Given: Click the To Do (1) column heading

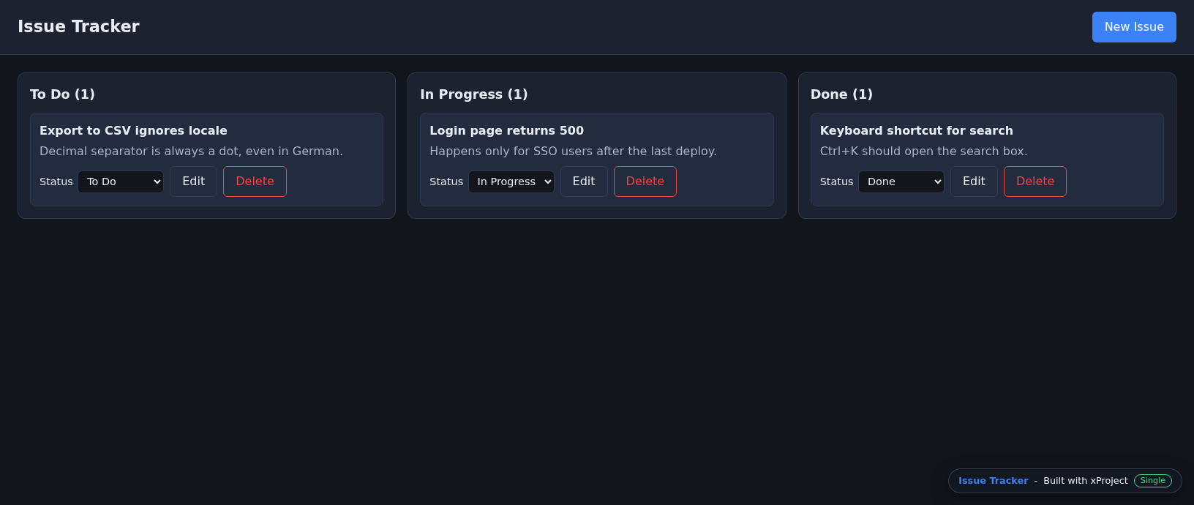Looking at the screenshot, I should (62, 94).
